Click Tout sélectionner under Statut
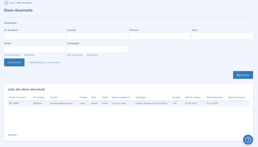Screen dimensions: 258x147 [x=12, y=55]
